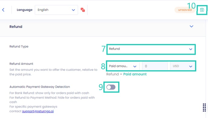Click the refund amount number field

(155, 66)
